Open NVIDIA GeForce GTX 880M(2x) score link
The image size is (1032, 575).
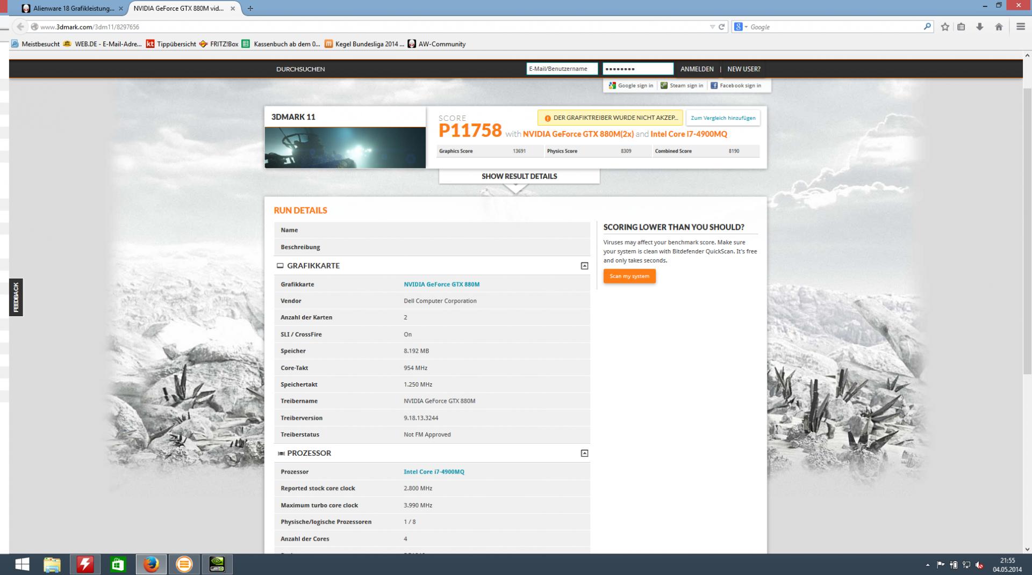click(578, 134)
